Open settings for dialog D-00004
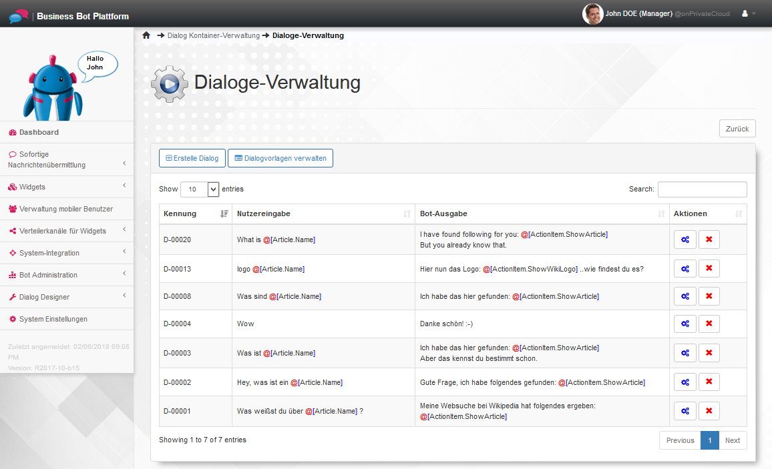The width and height of the screenshot is (772, 469). (685, 324)
